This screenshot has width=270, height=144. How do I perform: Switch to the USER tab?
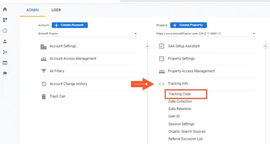point(56,10)
